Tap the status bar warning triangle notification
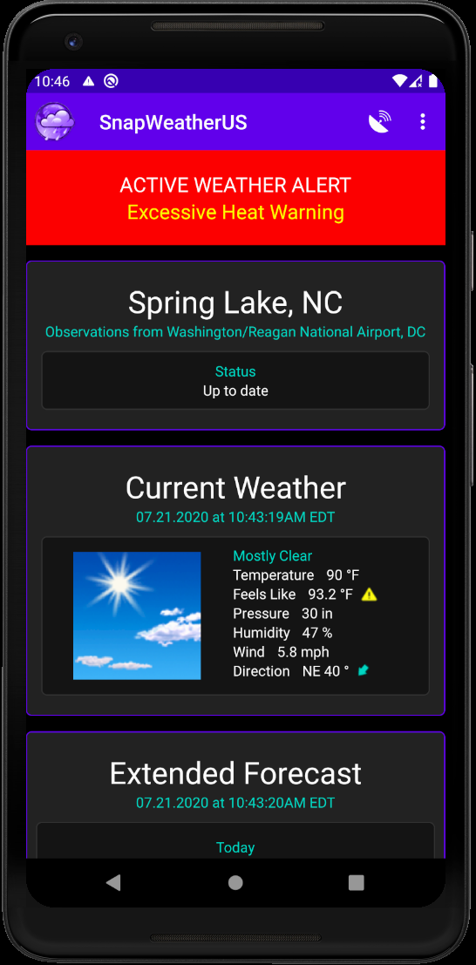The width and height of the screenshot is (476, 965). pyautogui.click(x=89, y=81)
